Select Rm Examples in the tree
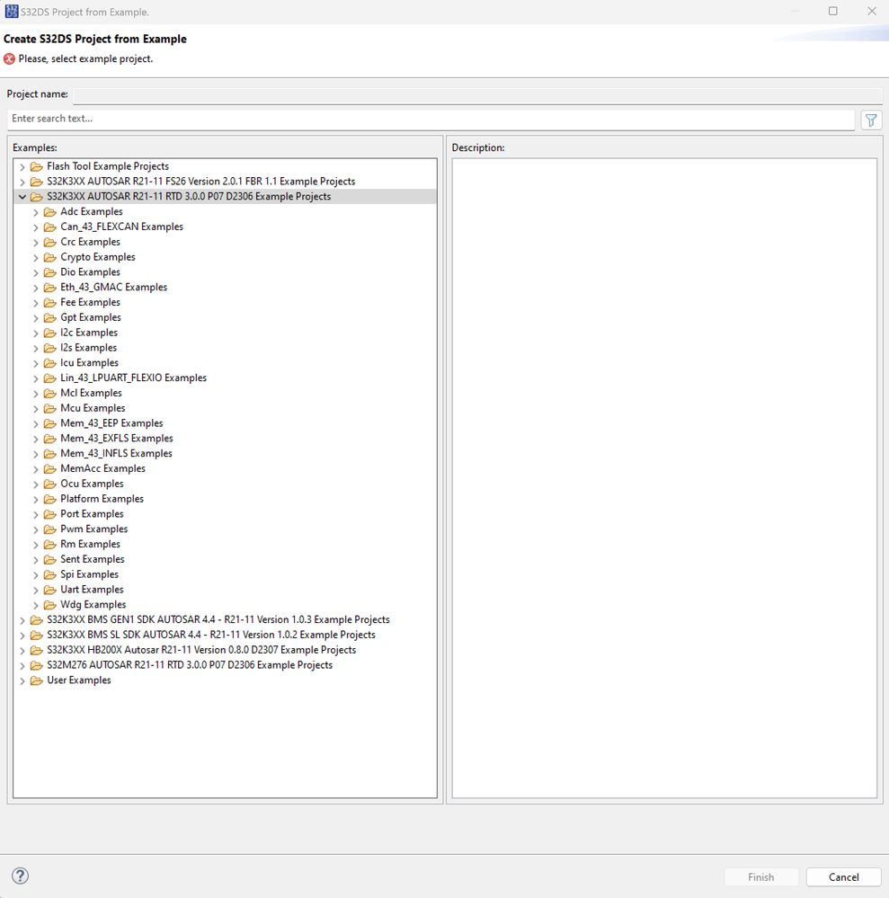 90,544
